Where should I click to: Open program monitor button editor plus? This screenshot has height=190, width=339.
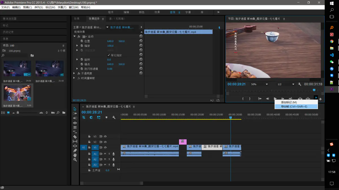point(320,99)
